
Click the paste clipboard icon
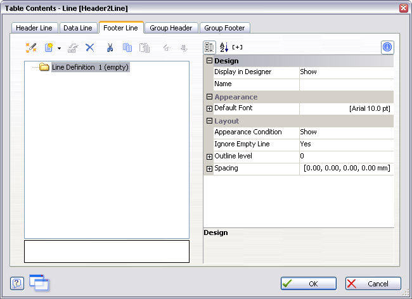pos(145,48)
